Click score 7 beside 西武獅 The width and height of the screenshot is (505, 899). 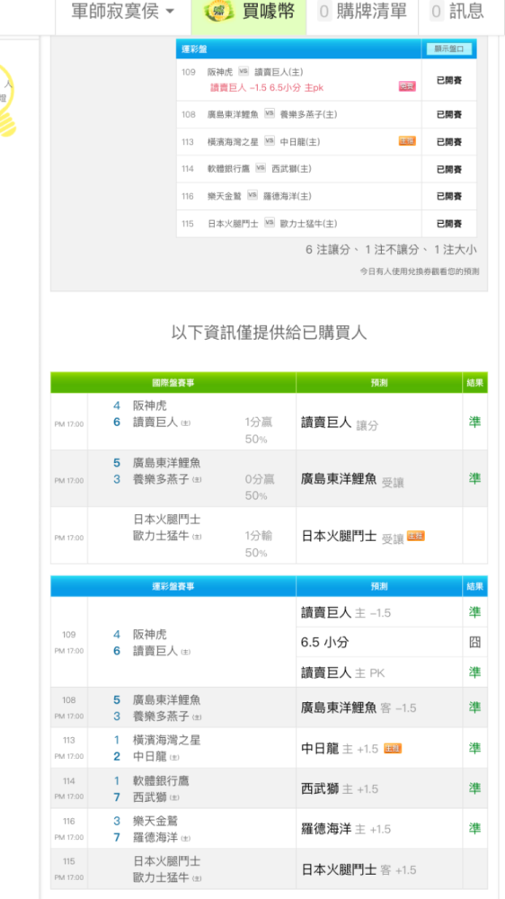tap(117, 797)
